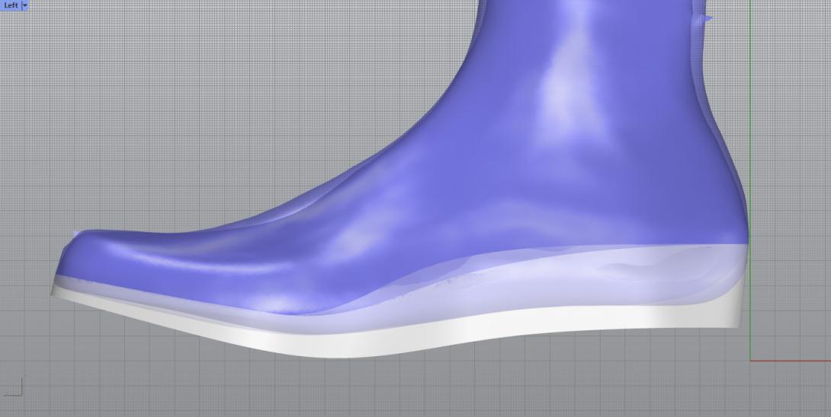Select the red horizontal axis line
The height and width of the screenshot is (417, 831).
tap(793, 361)
